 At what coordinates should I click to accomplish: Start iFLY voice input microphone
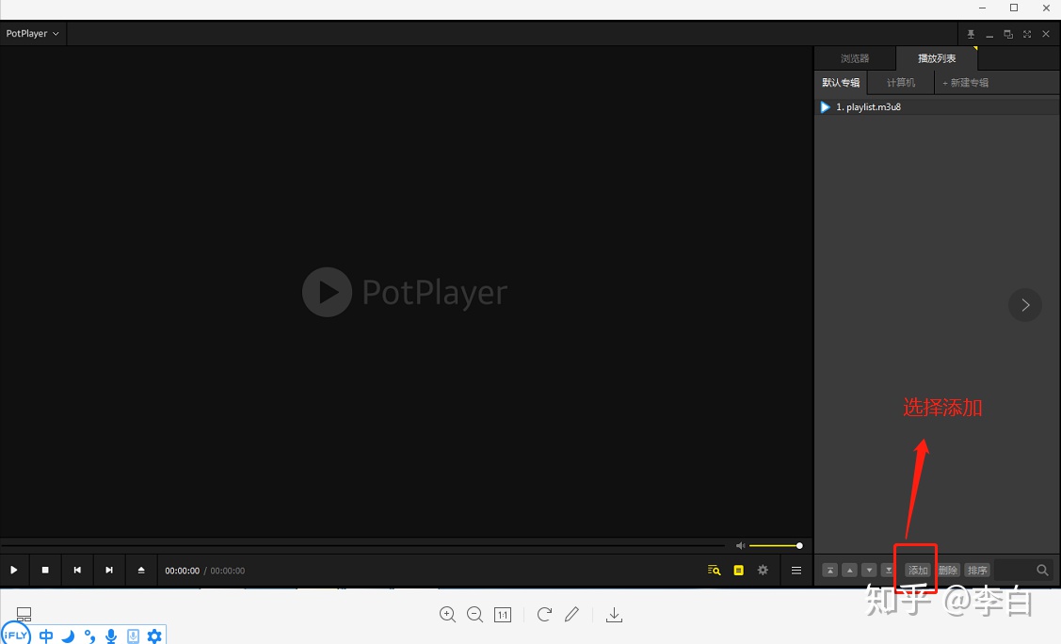click(x=111, y=636)
